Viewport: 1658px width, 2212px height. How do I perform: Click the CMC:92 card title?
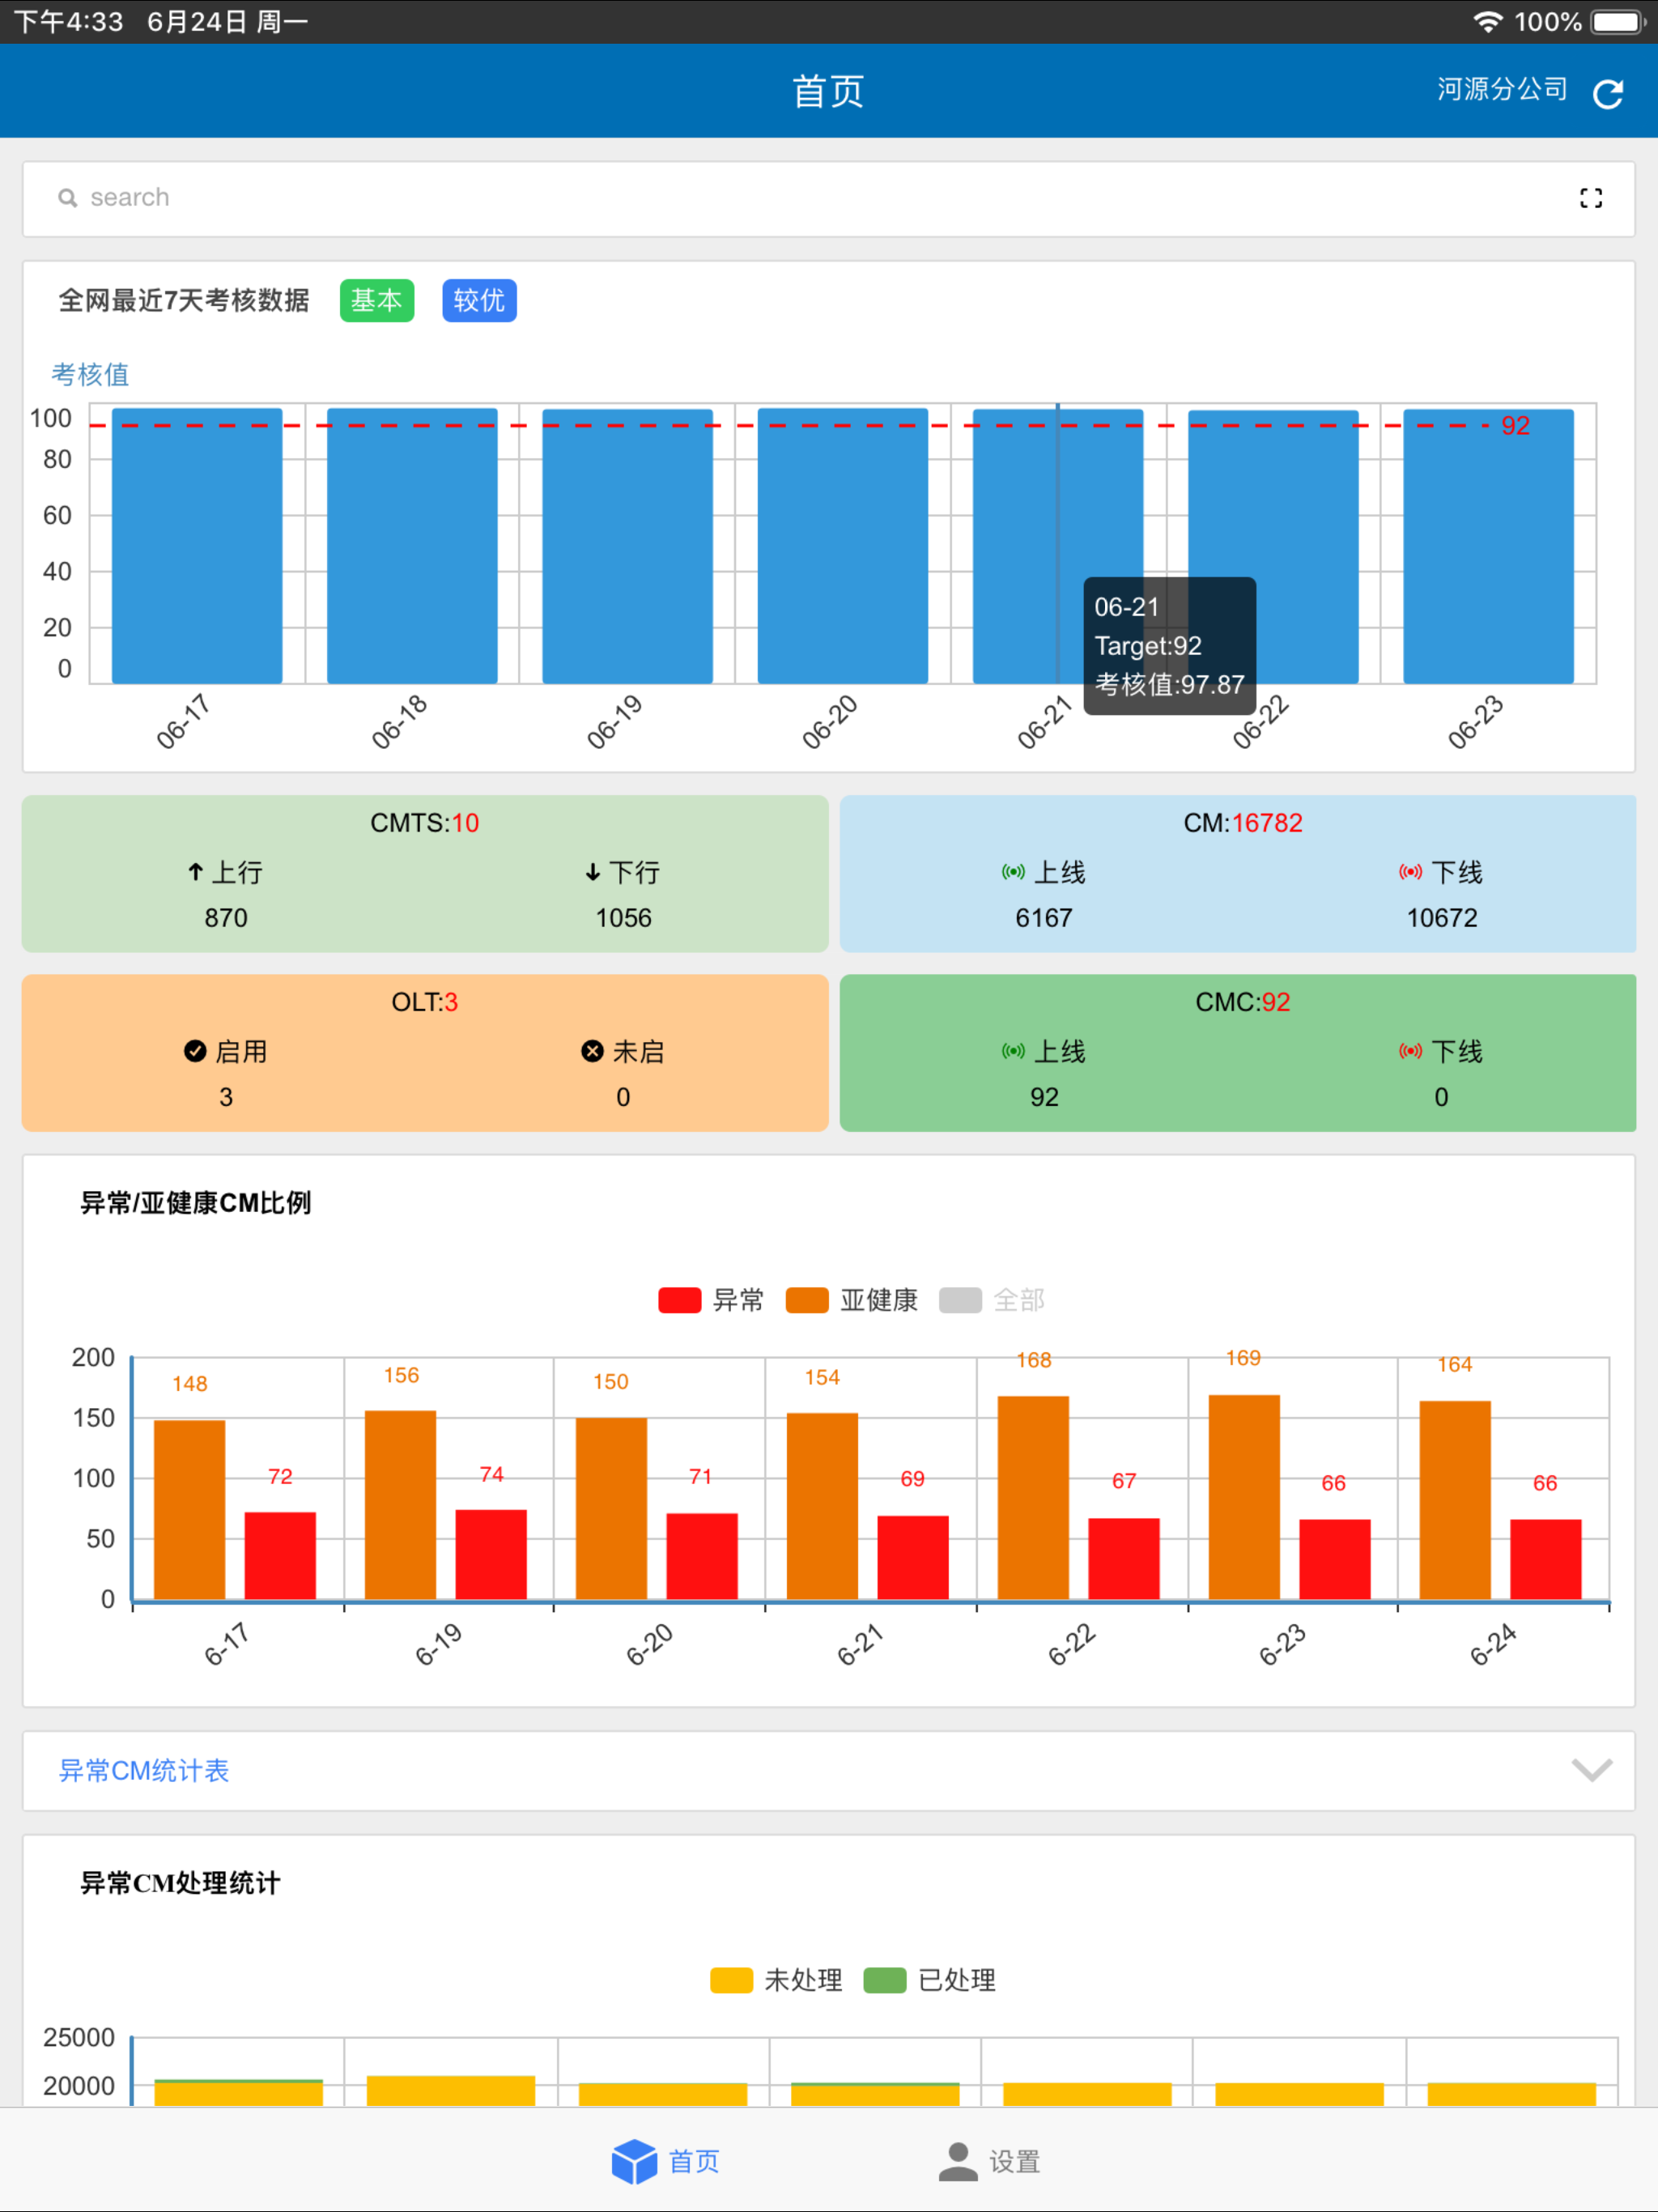pyautogui.click(x=1243, y=1002)
